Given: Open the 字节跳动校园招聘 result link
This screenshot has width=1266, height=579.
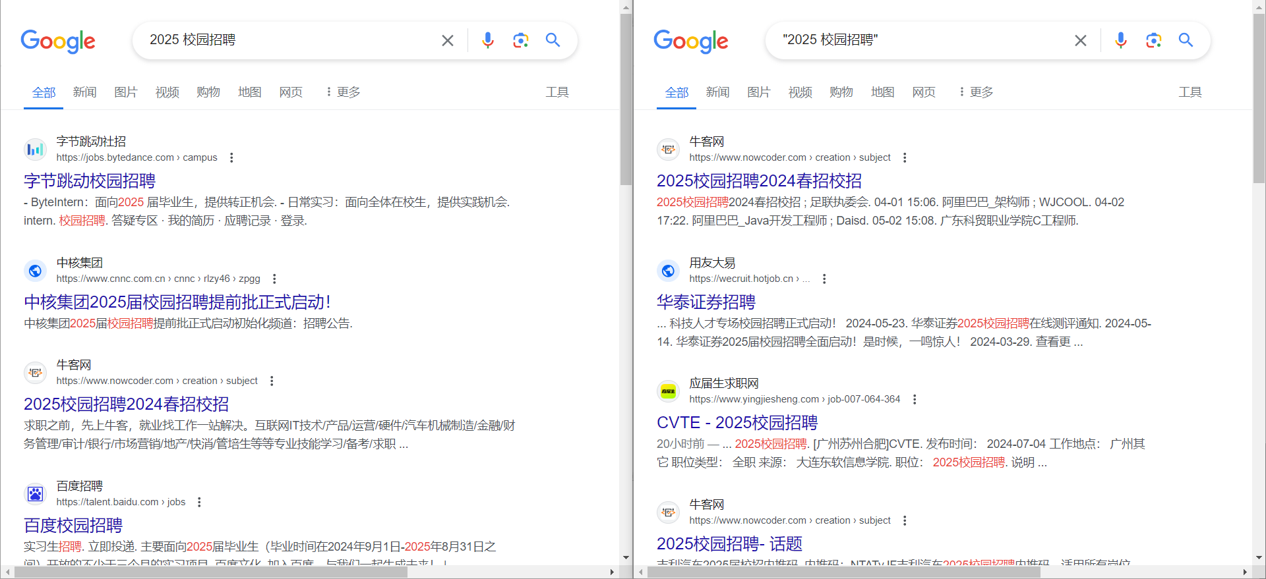Looking at the screenshot, I should 90,181.
